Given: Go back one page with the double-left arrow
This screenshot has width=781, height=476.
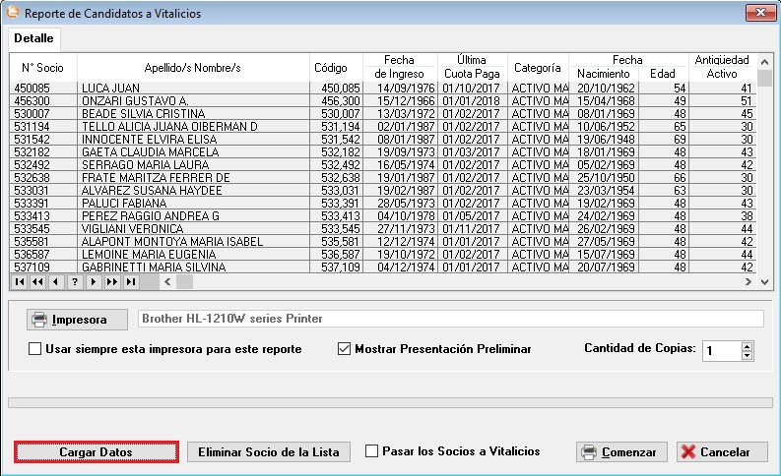Looking at the screenshot, I should click(36, 281).
